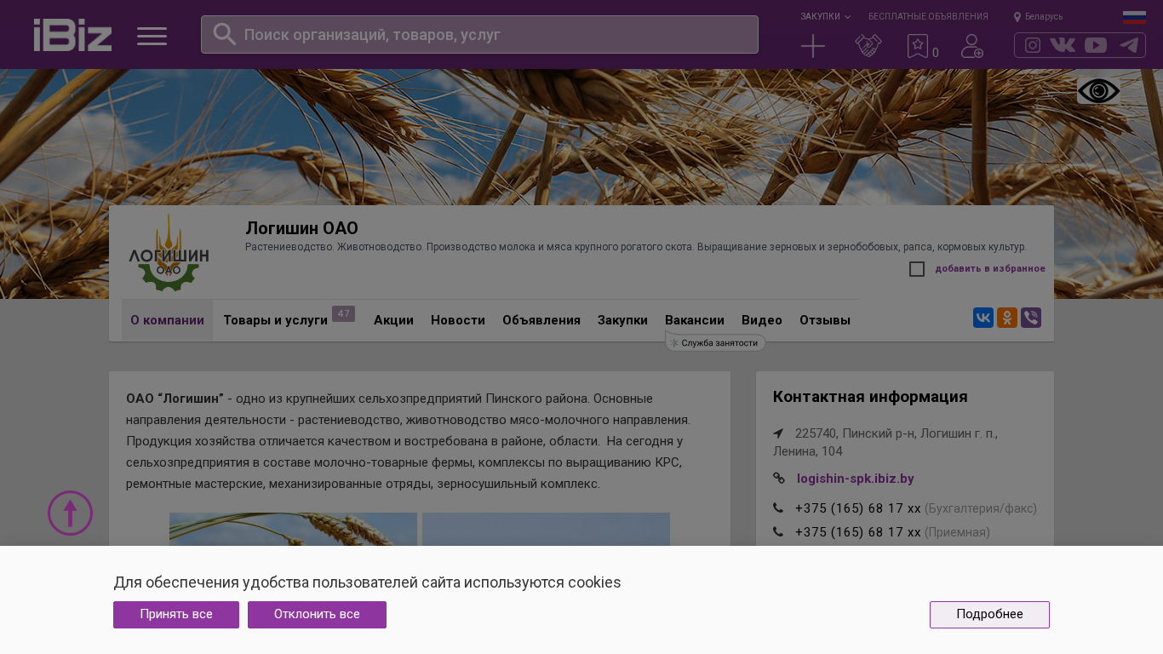1163x654 pixels.
Task: Open the Новости tab
Action: 458,320
